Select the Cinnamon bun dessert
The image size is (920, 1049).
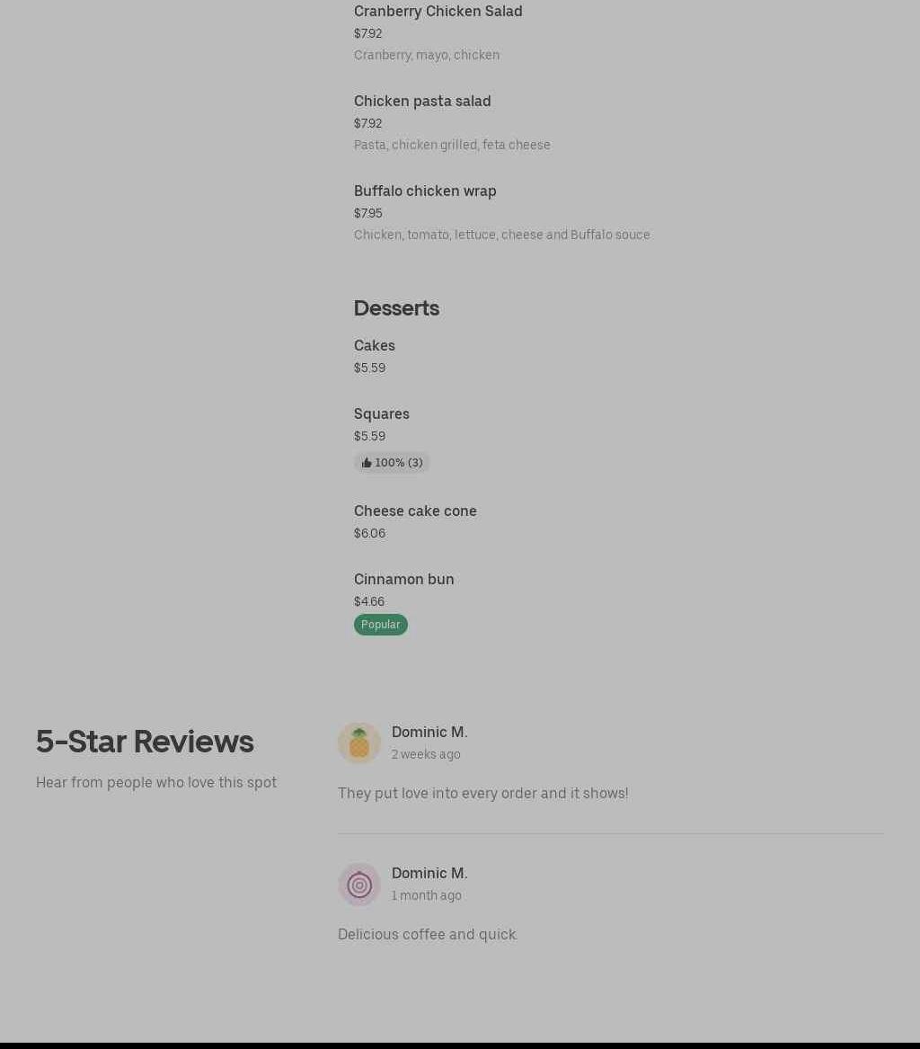pyautogui.click(x=404, y=579)
